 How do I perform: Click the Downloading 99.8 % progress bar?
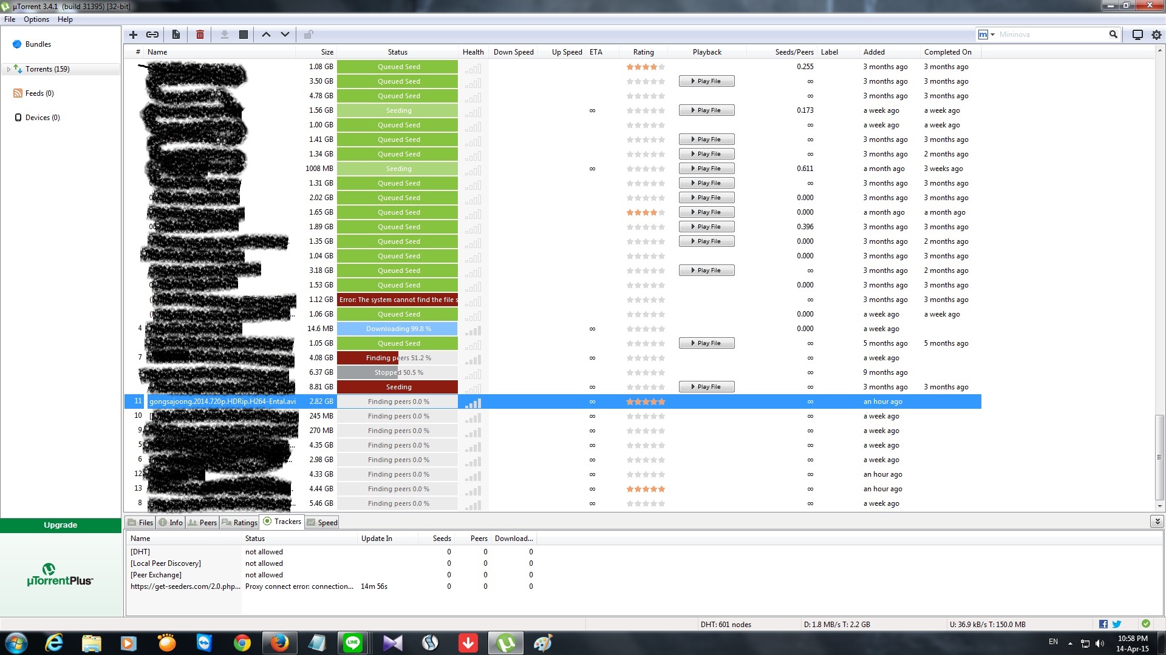[398, 329]
